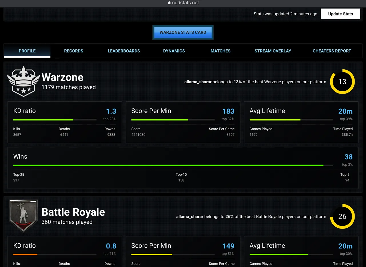Viewport: 366px width, 267px height.
Task: Click the Battle Royale soldier shield icon
Action: tap(23, 216)
